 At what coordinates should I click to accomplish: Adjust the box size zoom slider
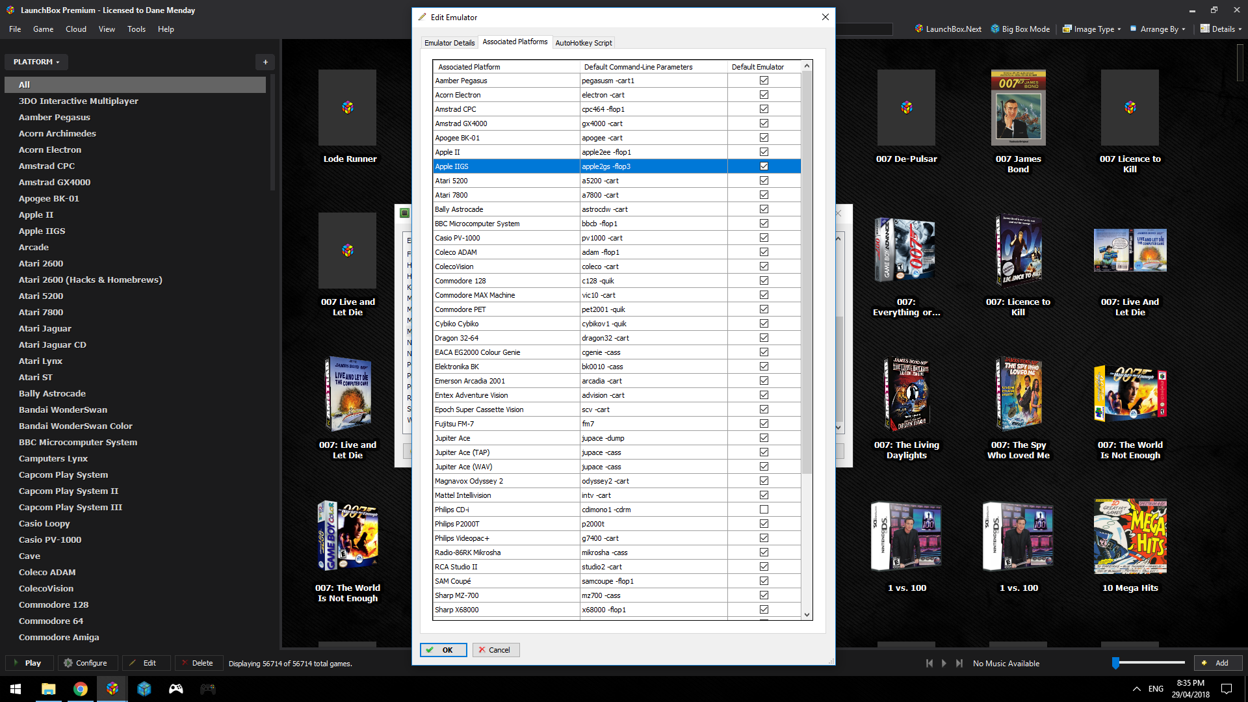[1115, 663]
